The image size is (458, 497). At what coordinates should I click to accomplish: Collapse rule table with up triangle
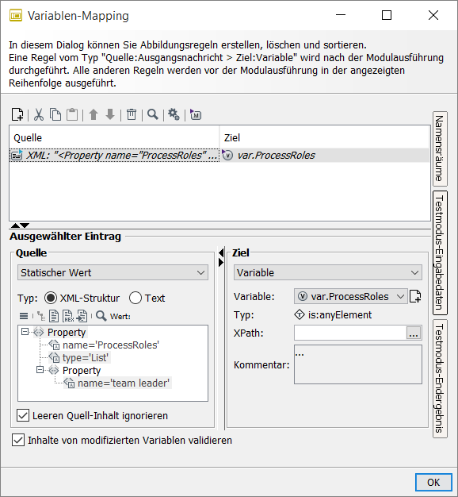coord(15,225)
